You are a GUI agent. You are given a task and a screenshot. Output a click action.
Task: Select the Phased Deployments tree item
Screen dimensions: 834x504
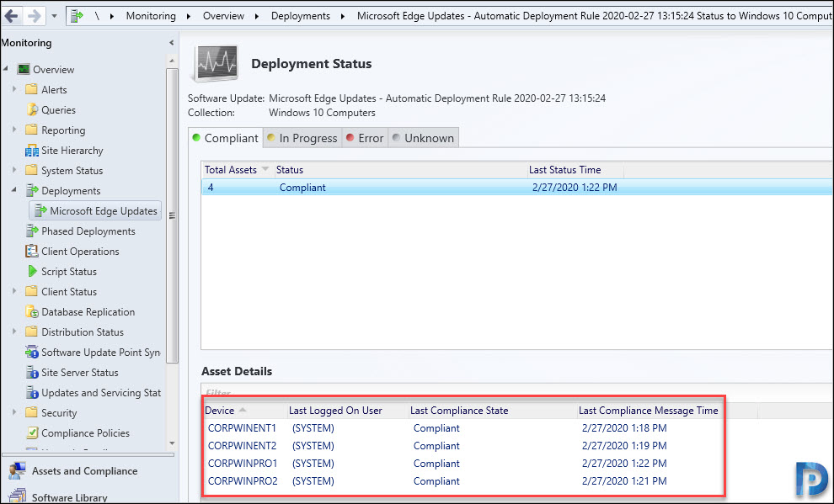coord(88,231)
